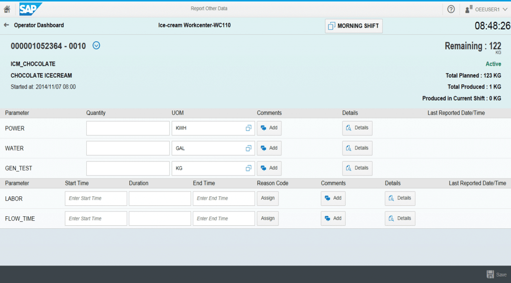511x283 pixels.
Task: Assign a reason code for LABOR
Action: click(x=268, y=198)
